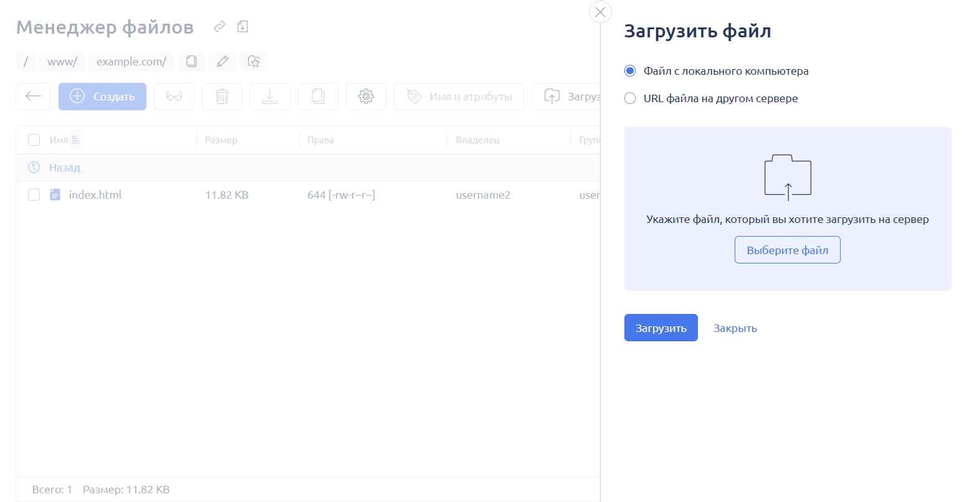
Task: Tick the checkbox next to index.html
Action: [x=34, y=195]
